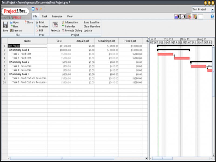Click the Actual Cost column header
The height and width of the screenshot is (162, 216).
point(83,41)
